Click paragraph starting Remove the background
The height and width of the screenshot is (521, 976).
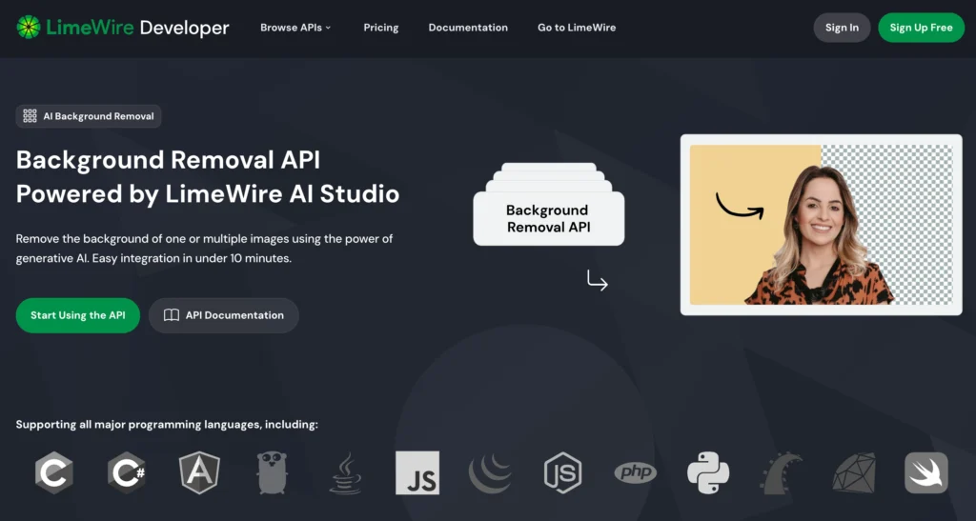(x=204, y=248)
